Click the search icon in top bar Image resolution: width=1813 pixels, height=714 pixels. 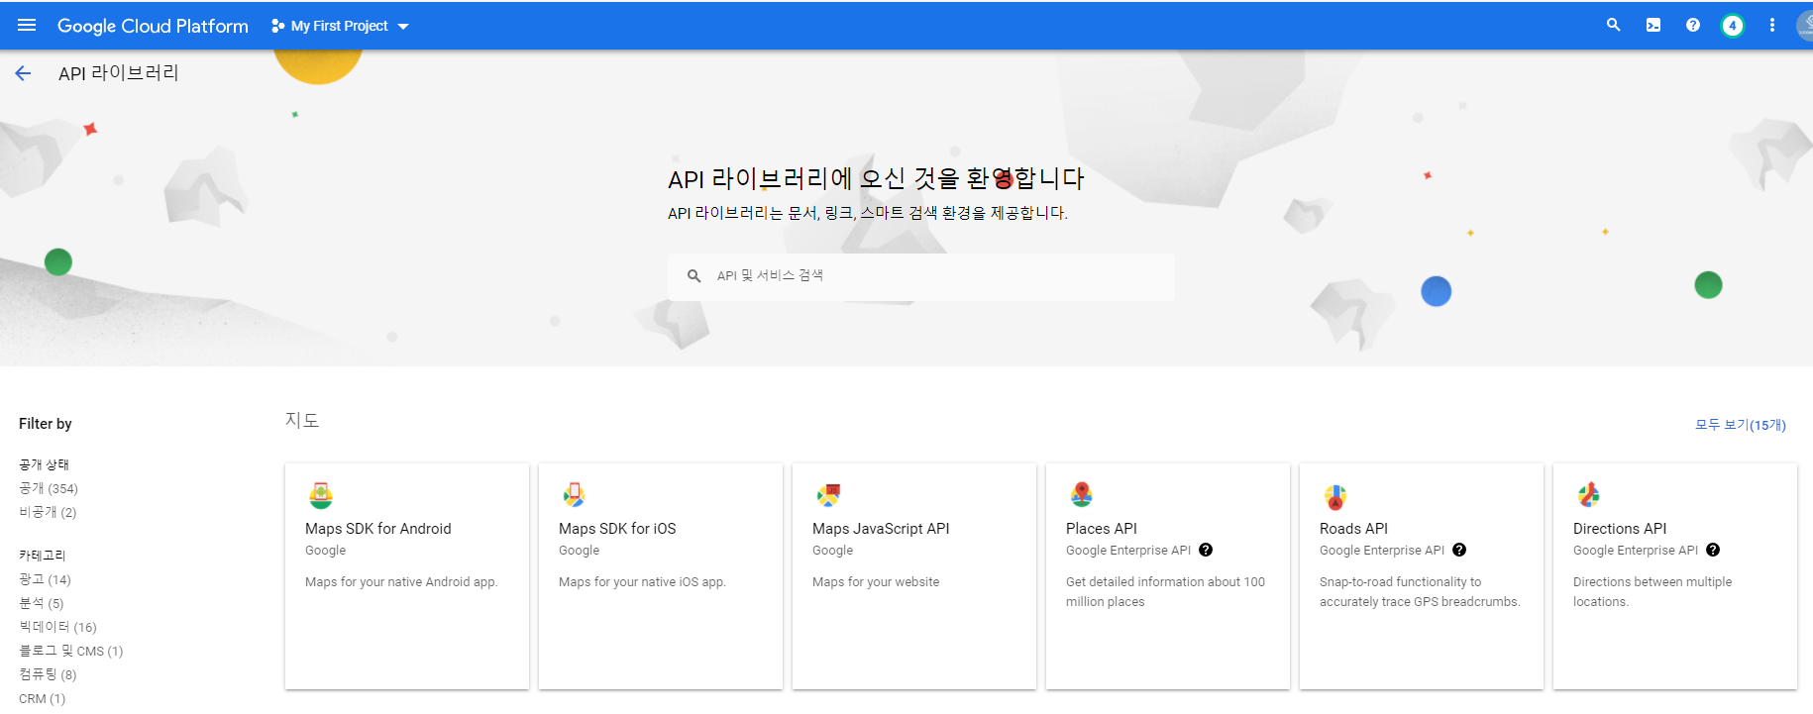coord(1614,26)
